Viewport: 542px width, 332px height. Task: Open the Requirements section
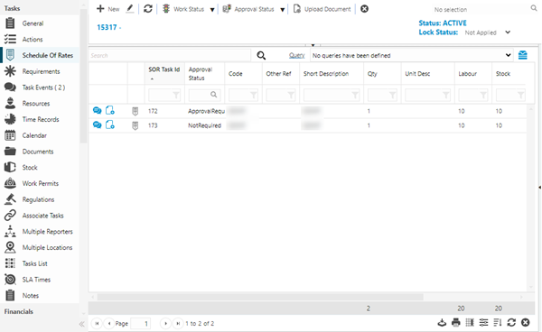click(x=41, y=71)
